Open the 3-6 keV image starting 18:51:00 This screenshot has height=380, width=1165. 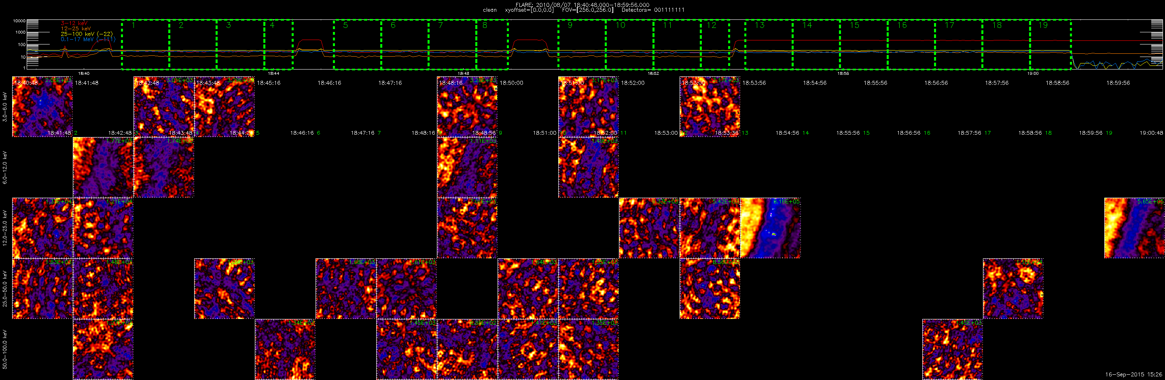(x=589, y=107)
